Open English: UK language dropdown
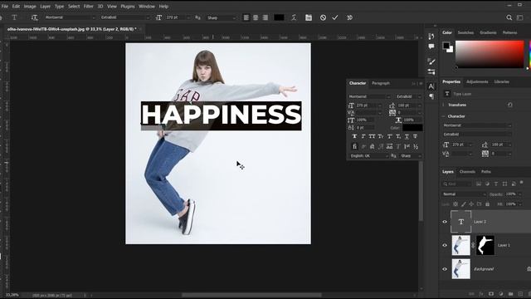Viewport: 531px width, 299px height. [x=368, y=156]
